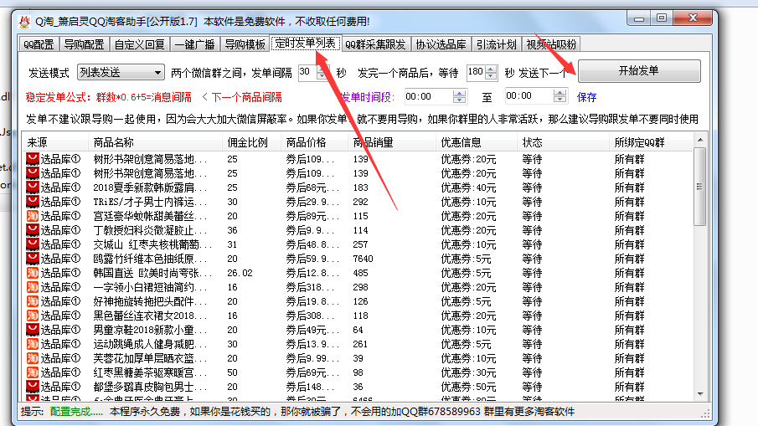Select the 一键广播 tab
This screenshot has width=758, height=426.
195,44
